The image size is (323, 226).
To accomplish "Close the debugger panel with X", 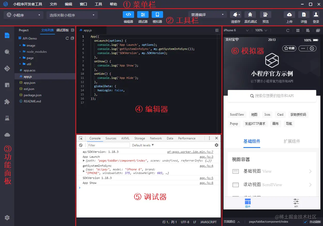I will coord(217,138).
